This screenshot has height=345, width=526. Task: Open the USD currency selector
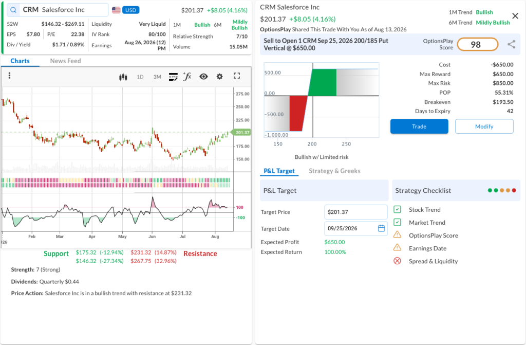130,10
